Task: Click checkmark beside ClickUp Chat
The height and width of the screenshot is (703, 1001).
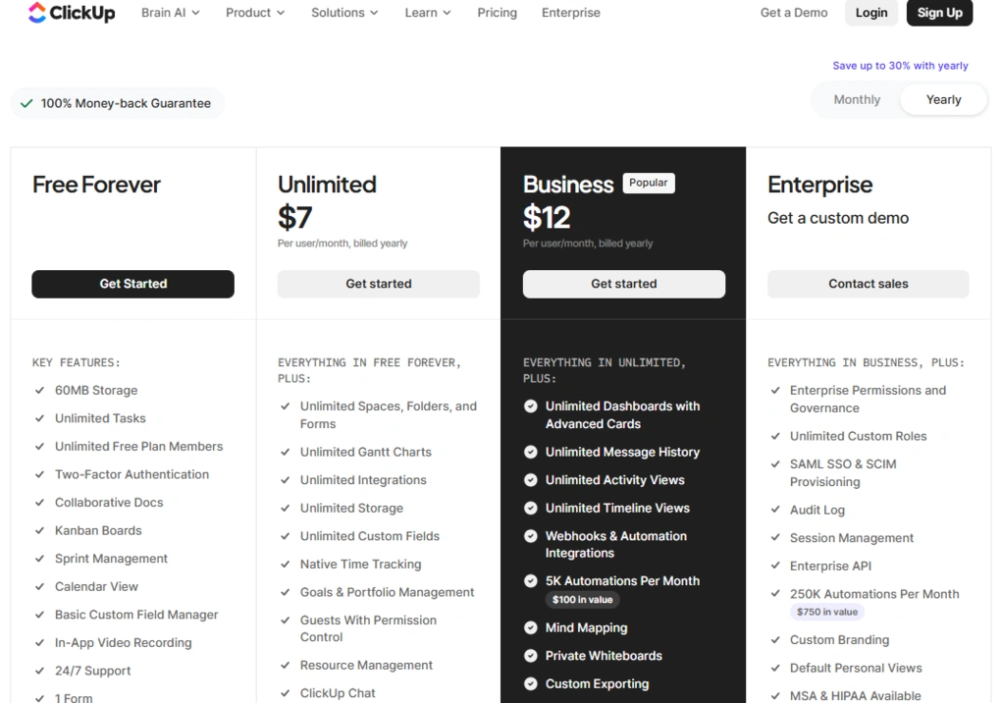Action: 286,693
